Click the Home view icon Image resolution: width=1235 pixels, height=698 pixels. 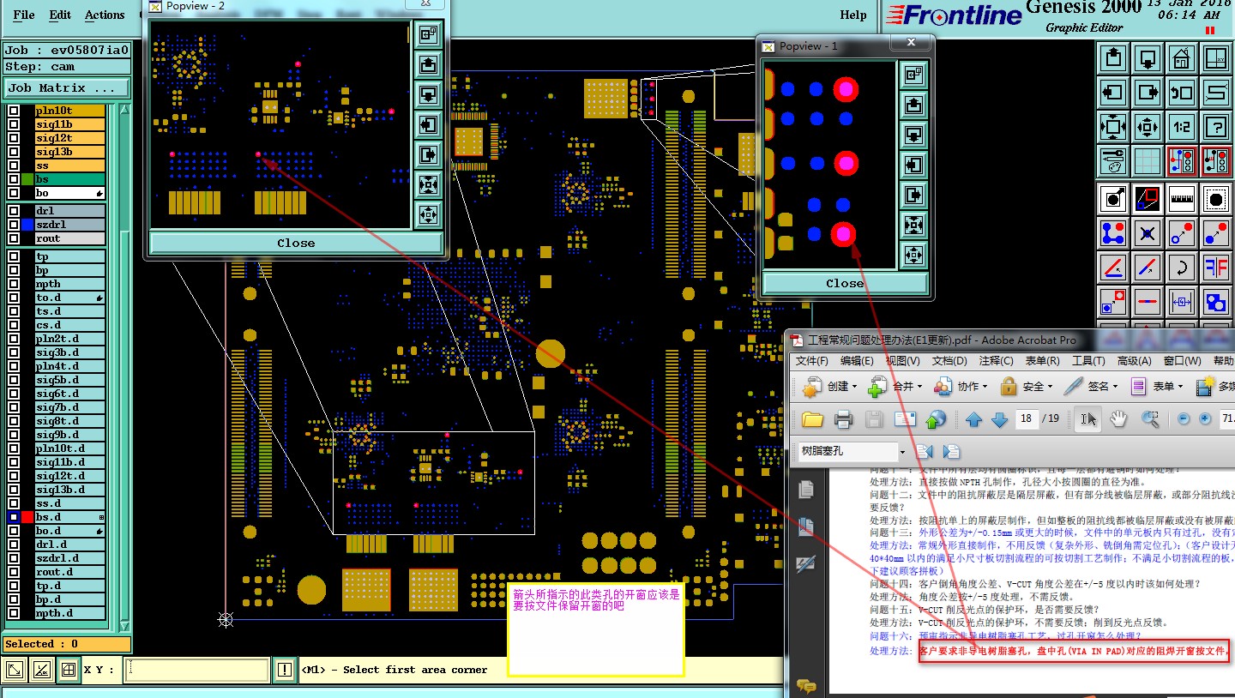(x=1182, y=59)
